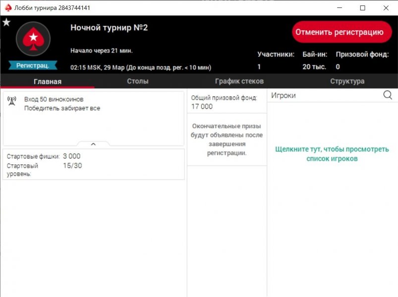The image size is (398, 297).
Task: Switch to the Столы tab
Action: point(137,81)
